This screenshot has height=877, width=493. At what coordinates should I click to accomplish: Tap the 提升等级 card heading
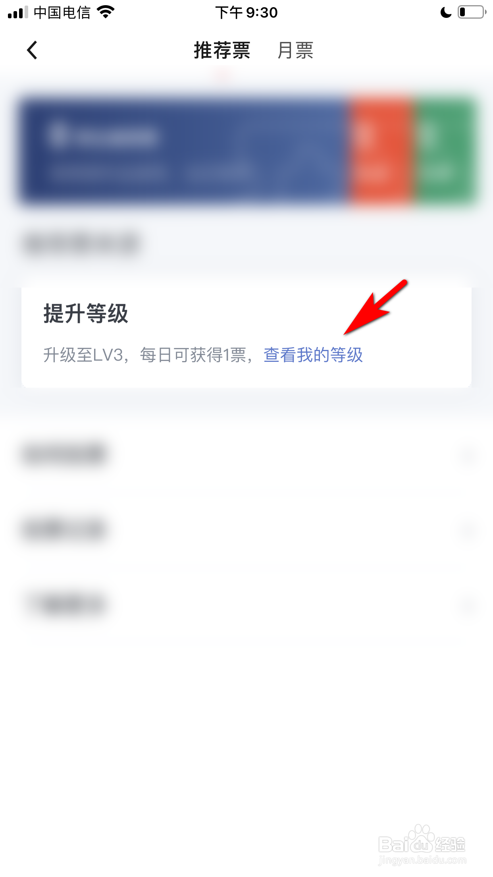pyautogui.click(x=86, y=313)
